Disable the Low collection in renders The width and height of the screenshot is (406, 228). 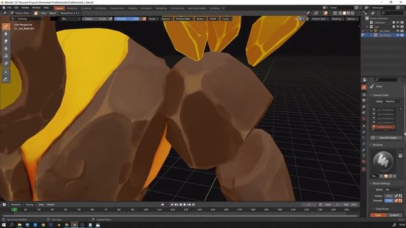point(402,27)
